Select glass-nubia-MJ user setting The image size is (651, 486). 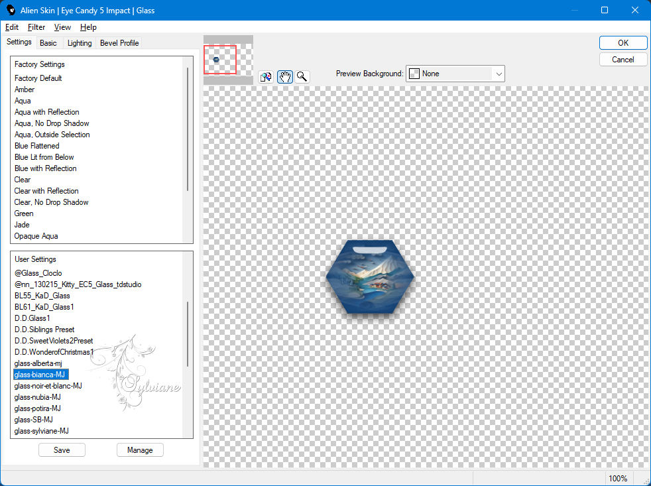point(37,396)
